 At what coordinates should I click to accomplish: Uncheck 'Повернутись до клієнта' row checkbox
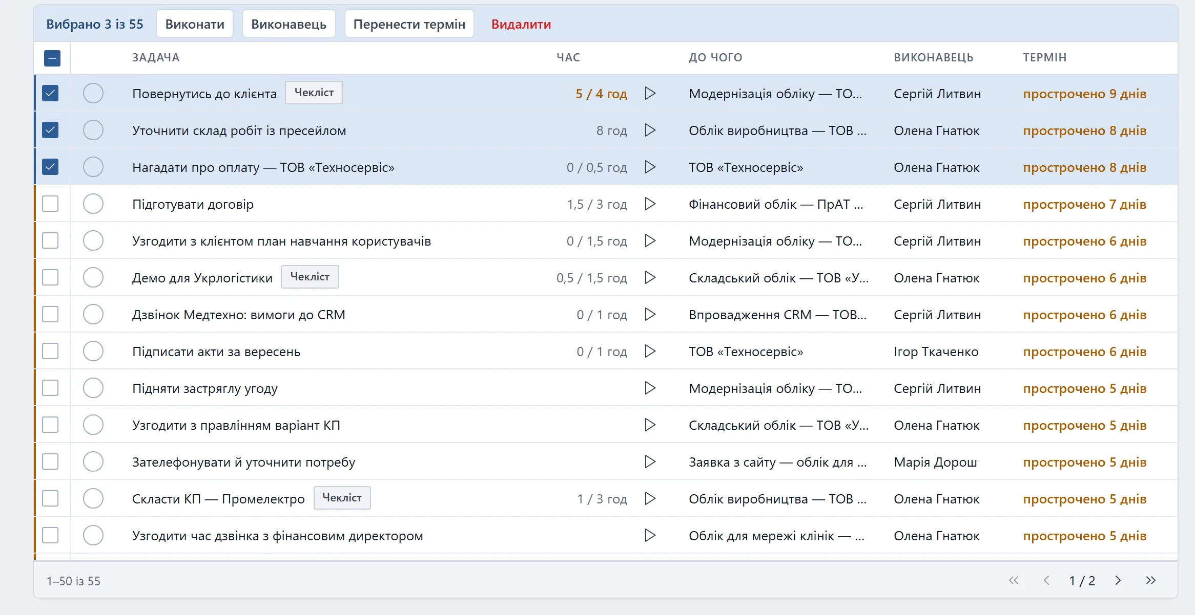50,93
